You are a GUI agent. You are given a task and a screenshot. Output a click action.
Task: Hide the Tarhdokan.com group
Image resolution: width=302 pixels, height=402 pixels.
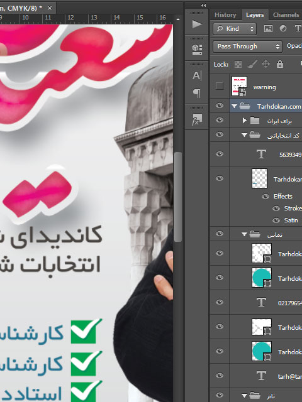220,106
